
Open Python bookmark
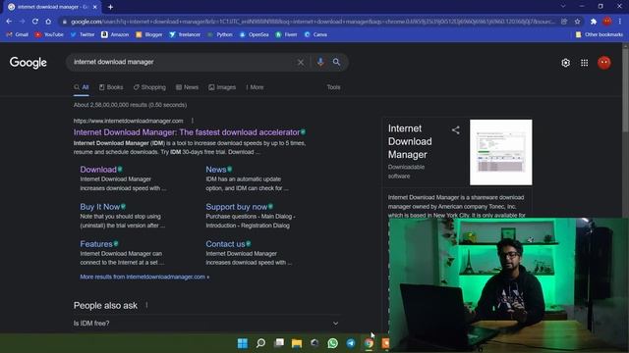click(x=219, y=35)
